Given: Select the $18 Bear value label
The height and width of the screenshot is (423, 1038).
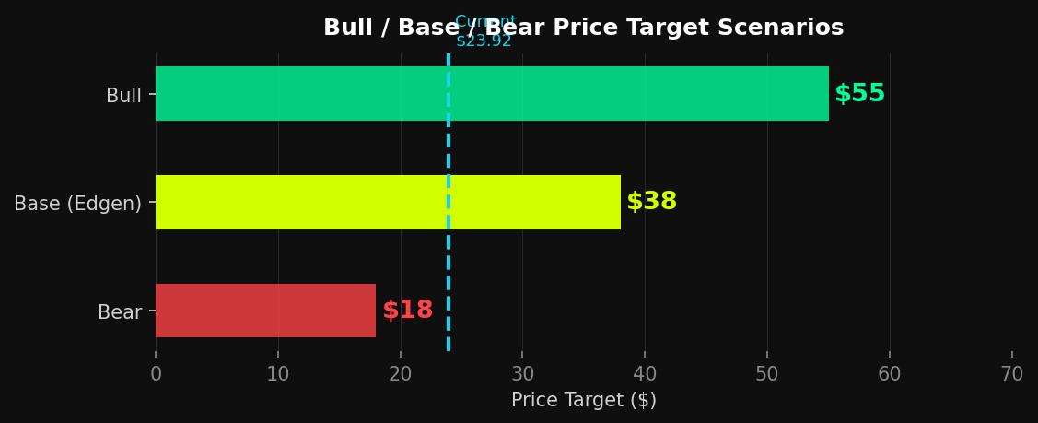Looking at the screenshot, I should click(407, 311).
